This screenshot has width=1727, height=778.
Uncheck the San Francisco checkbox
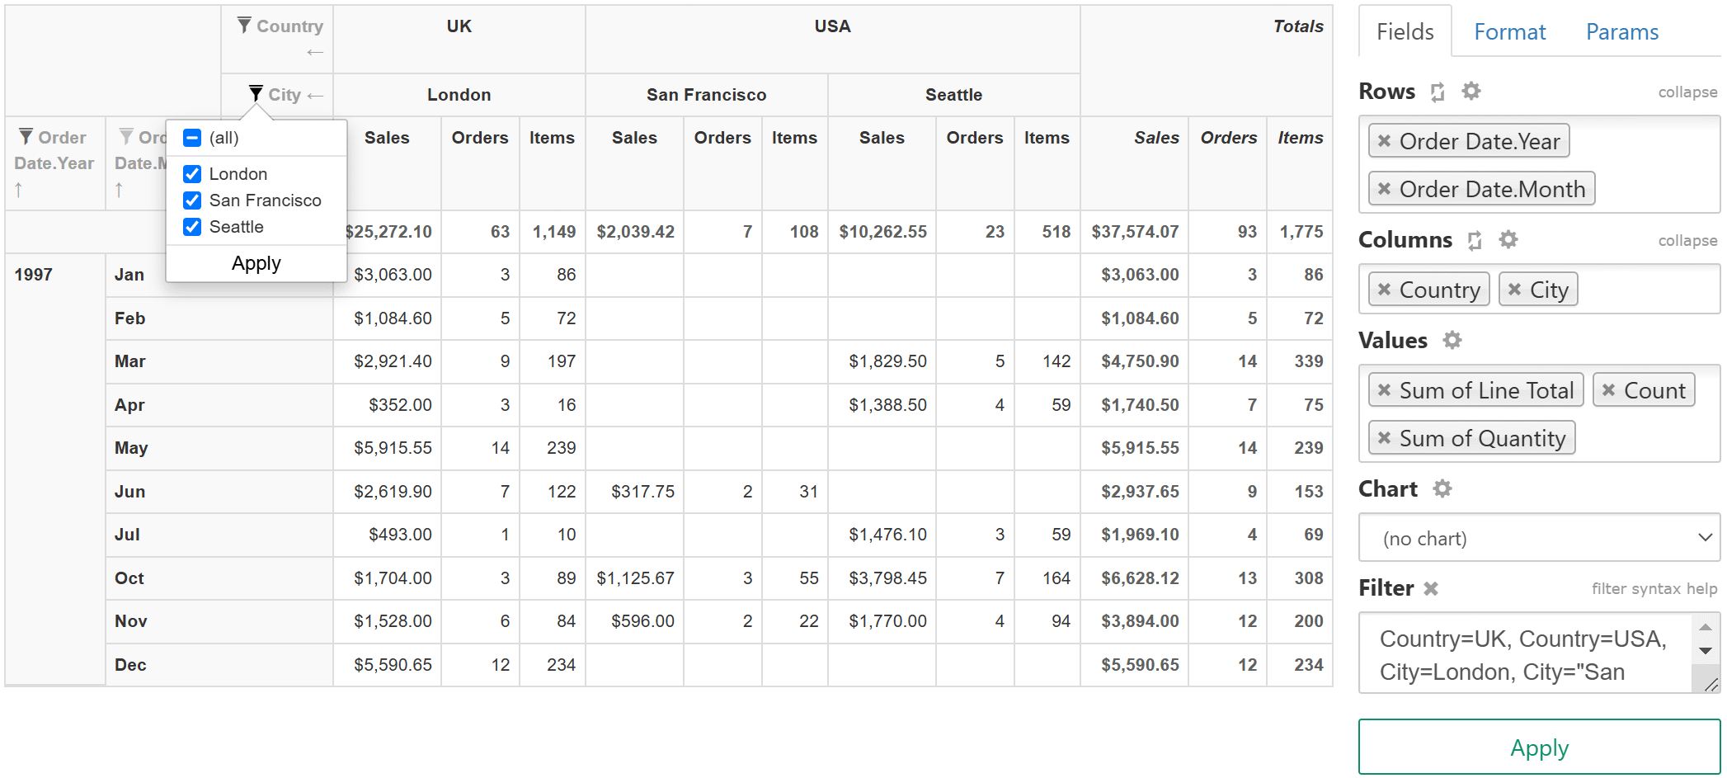(x=192, y=200)
